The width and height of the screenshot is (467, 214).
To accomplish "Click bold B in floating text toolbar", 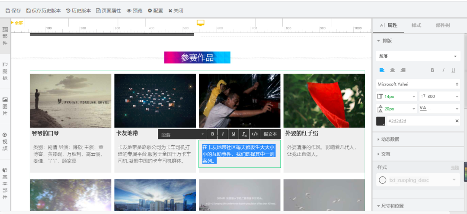I will coord(212,134).
